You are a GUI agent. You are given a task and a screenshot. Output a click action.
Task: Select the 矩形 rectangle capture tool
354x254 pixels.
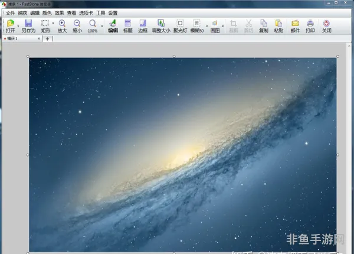(x=45, y=26)
